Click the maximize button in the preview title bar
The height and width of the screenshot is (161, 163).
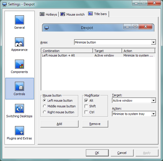point(135,26)
